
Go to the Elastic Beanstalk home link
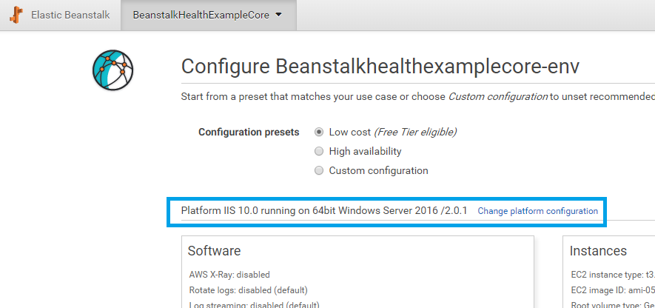click(70, 15)
